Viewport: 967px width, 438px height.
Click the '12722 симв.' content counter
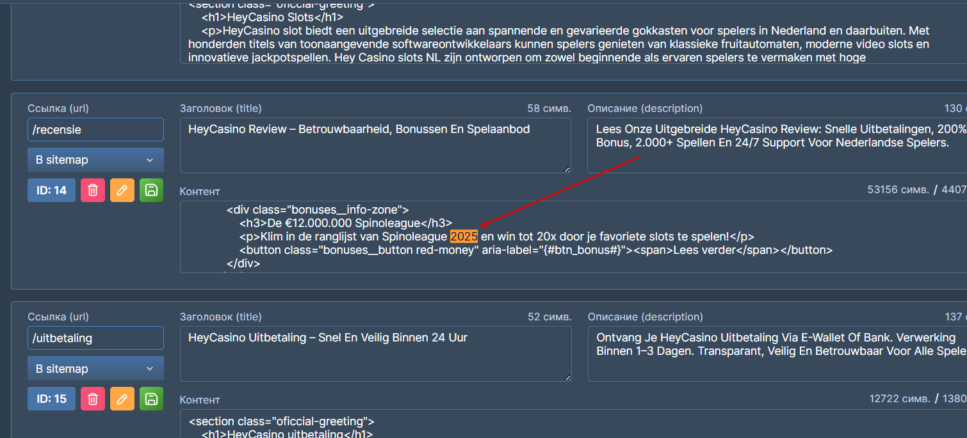click(899, 398)
